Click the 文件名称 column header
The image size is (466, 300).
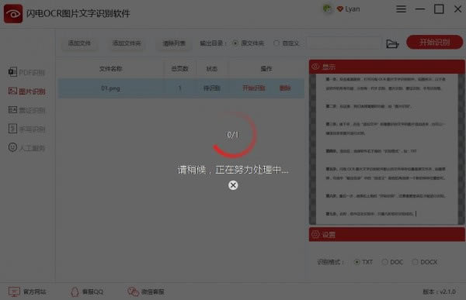pyautogui.click(x=110, y=69)
